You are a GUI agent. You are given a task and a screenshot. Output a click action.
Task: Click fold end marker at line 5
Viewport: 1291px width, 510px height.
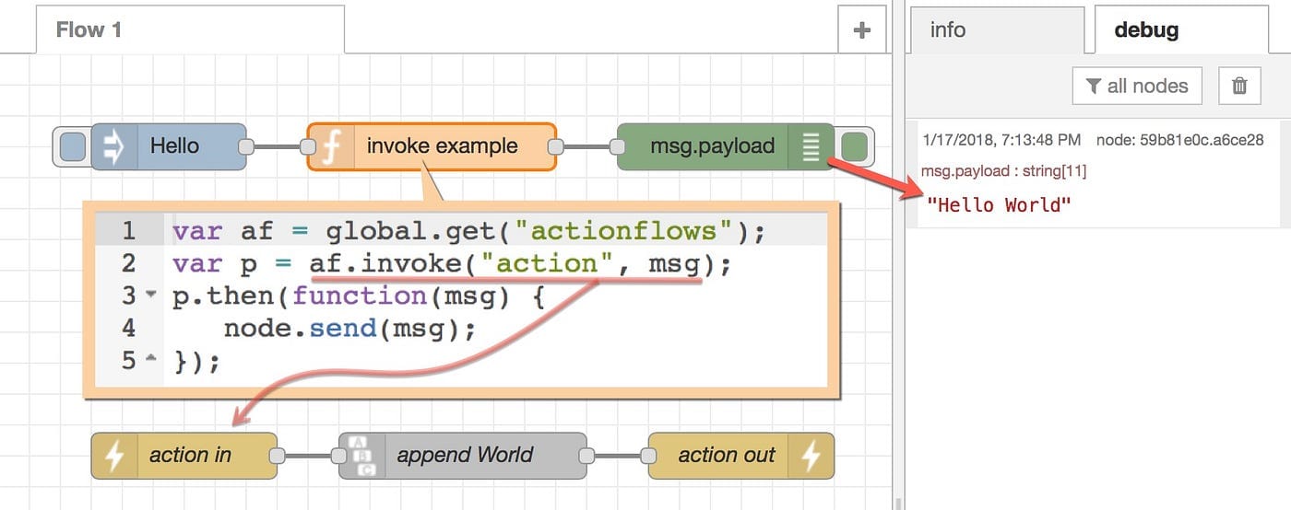[x=151, y=360]
